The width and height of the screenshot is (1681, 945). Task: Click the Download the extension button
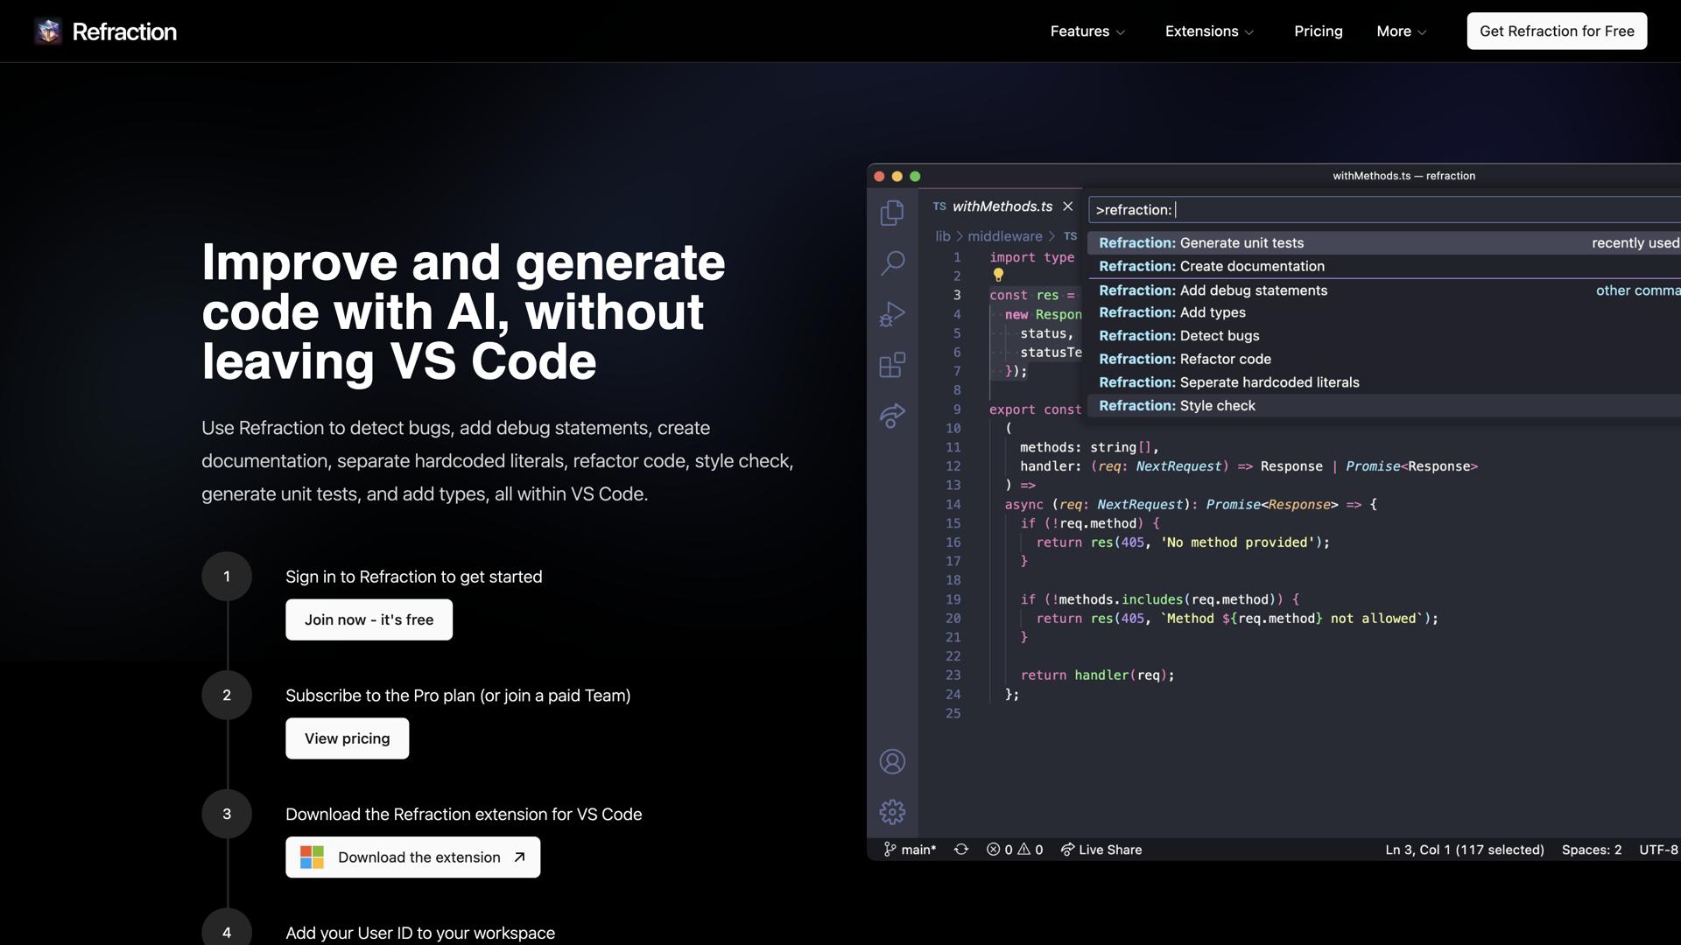[x=412, y=857]
